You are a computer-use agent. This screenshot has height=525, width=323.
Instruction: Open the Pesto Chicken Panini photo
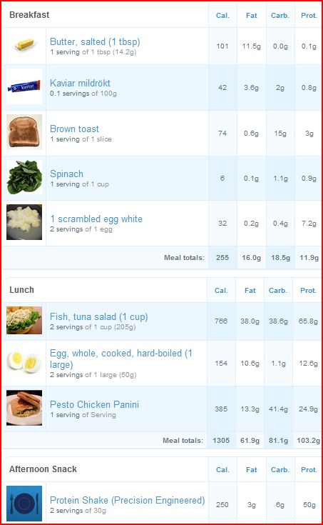[24, 407]
